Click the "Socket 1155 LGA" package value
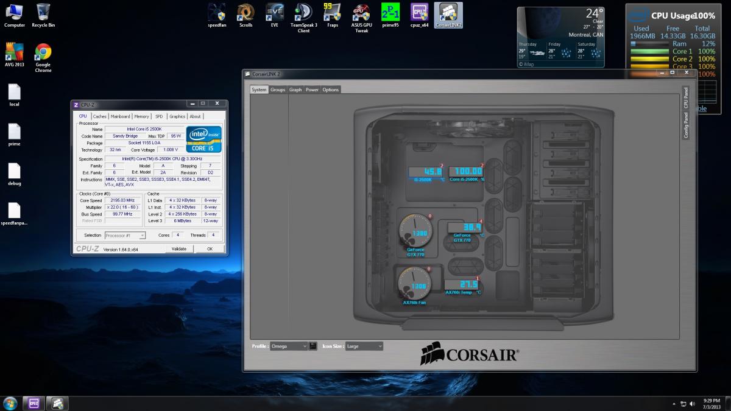 click(x=144, y=143)
